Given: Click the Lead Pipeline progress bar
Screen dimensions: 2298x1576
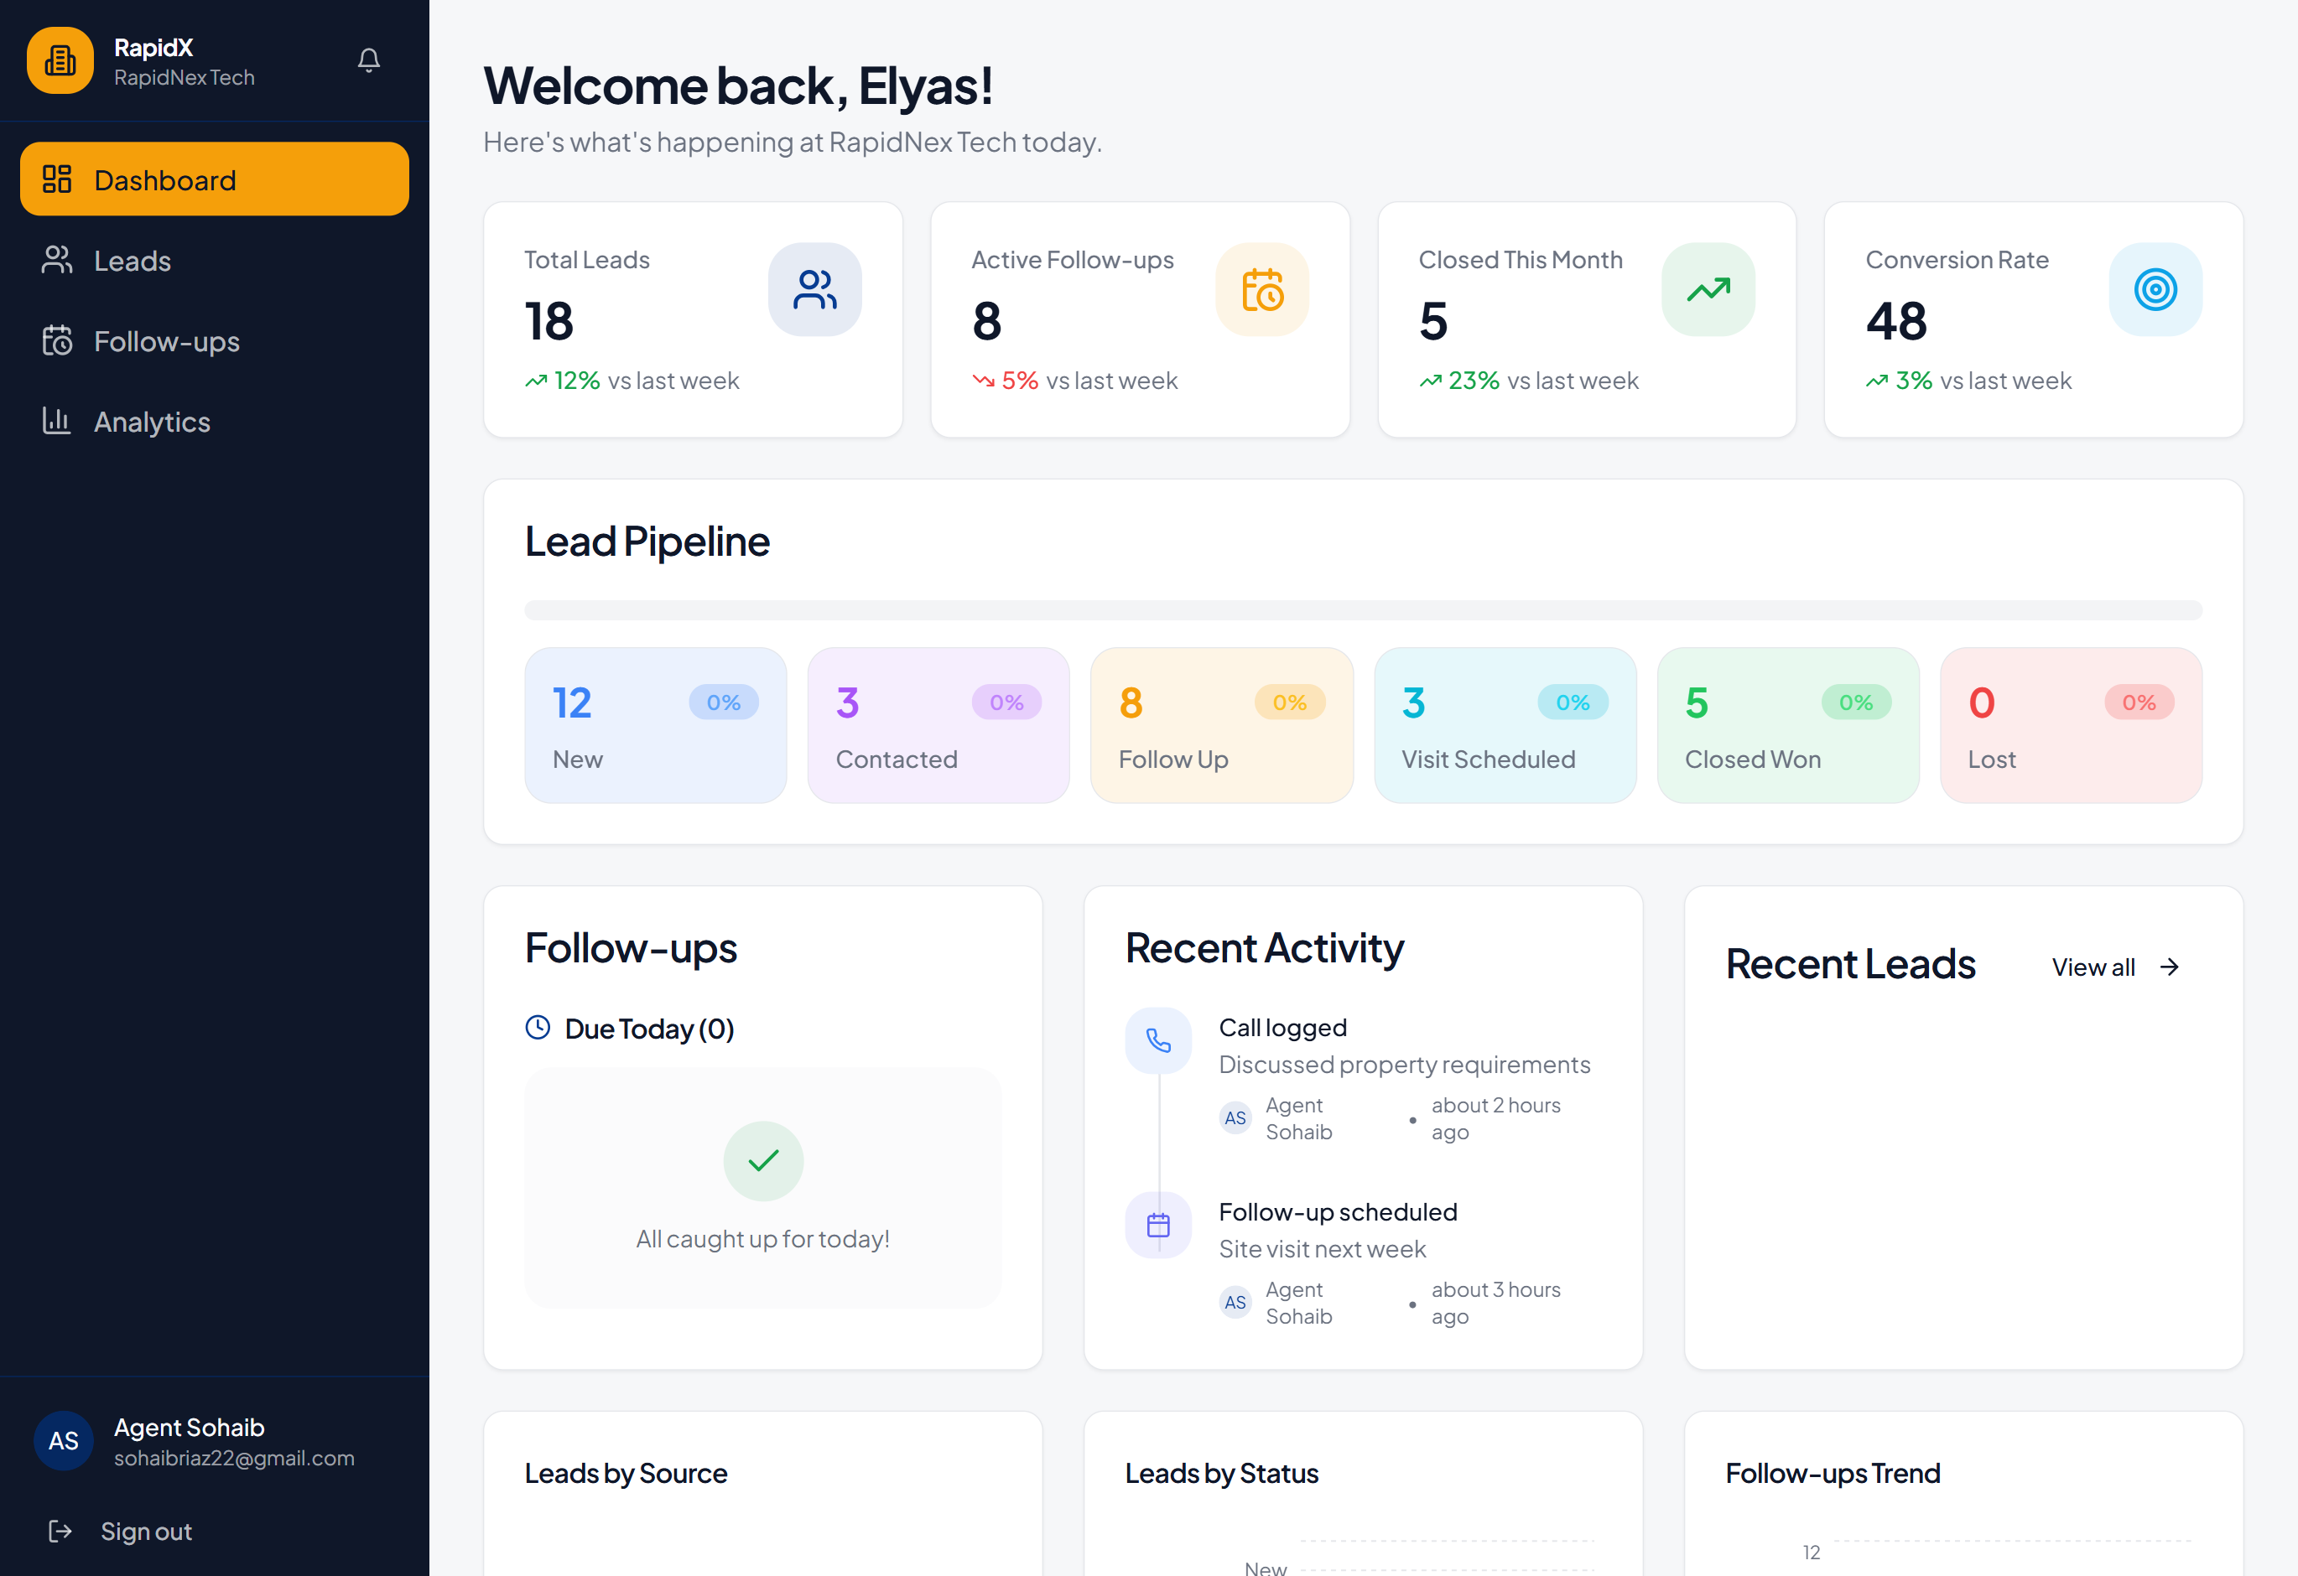Looking at the screenshot, I should pos(1363,609).
